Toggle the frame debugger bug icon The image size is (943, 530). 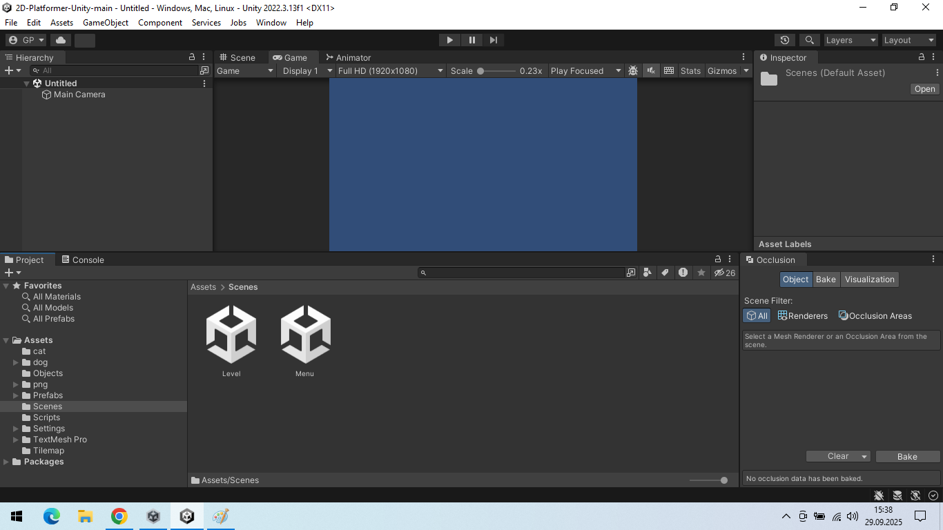click(x=633, y=70)
